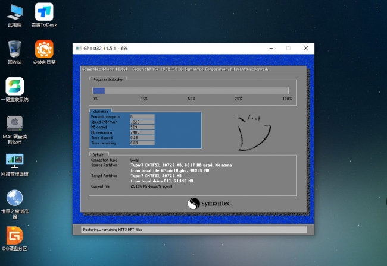Click the Percent complete value field
Image resolution: width=387 pixels, height=266 pixels.
(x=142, y=116)
